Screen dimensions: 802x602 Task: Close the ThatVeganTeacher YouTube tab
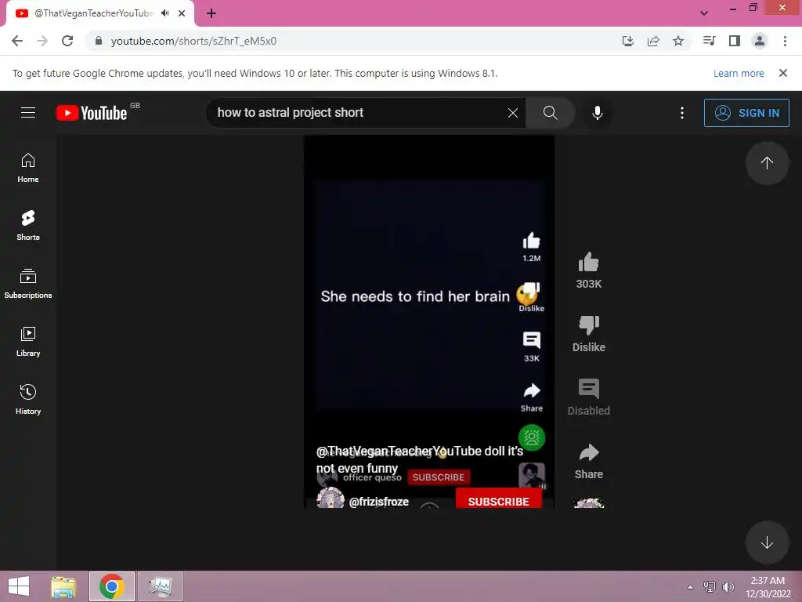(182, 13)
